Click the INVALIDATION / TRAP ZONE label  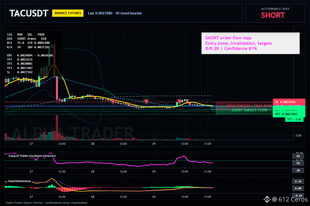pos(249,106)
